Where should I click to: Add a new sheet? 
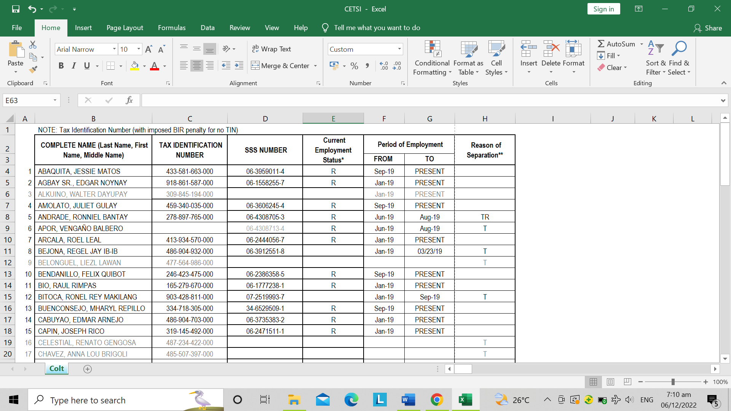click(x=88, y=369)
